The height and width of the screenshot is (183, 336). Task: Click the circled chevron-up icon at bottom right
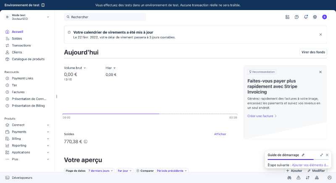(329, 178)
